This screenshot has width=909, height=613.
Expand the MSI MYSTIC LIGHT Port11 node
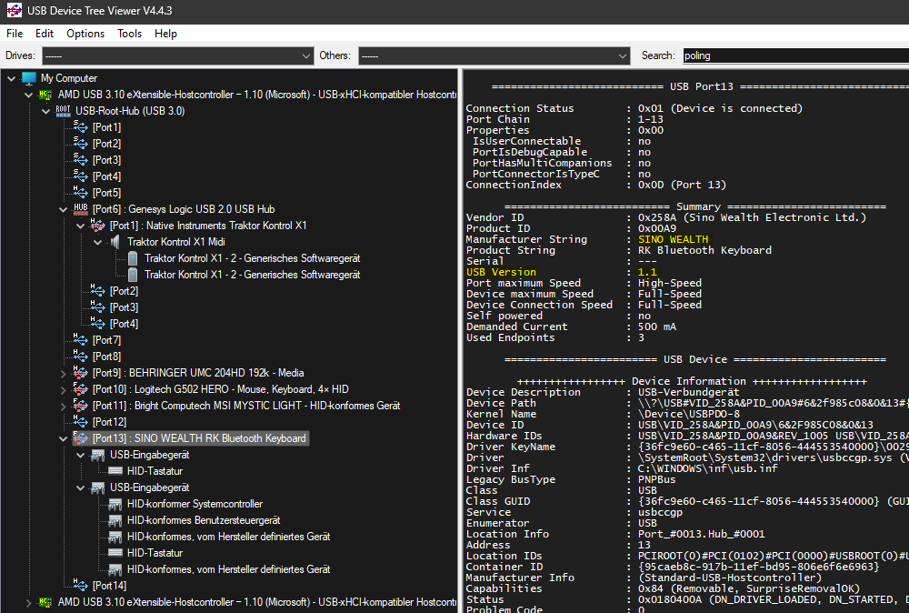point(64,406)
